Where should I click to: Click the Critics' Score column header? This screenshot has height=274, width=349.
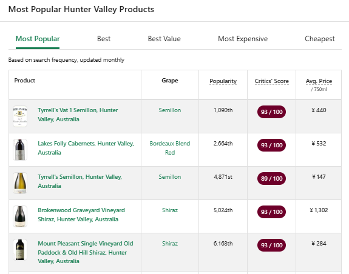[x=271, y=81]
